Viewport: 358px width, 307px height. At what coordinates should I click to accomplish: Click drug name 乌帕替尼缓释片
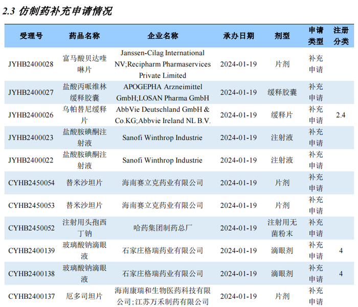[x=84, y=115]
